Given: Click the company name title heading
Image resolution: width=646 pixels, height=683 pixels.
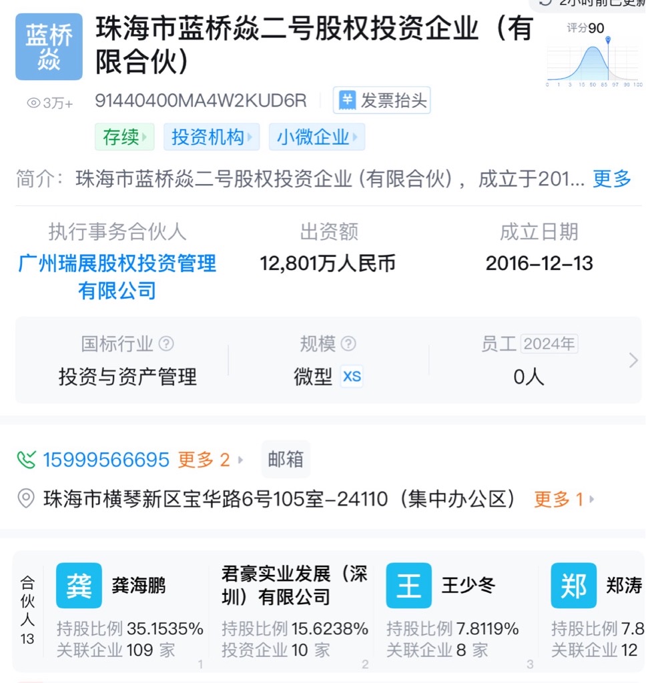Looking at the screenshot, I should point(314,45).
